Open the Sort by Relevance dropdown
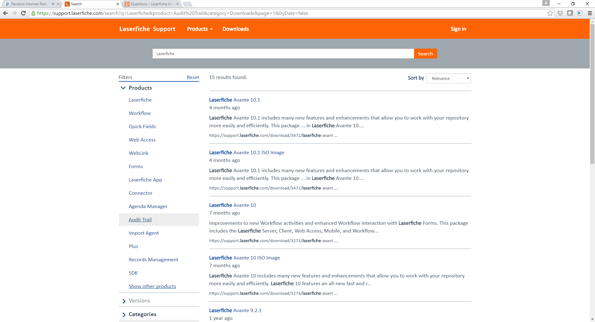595x322 pixels. pos(449,78)
